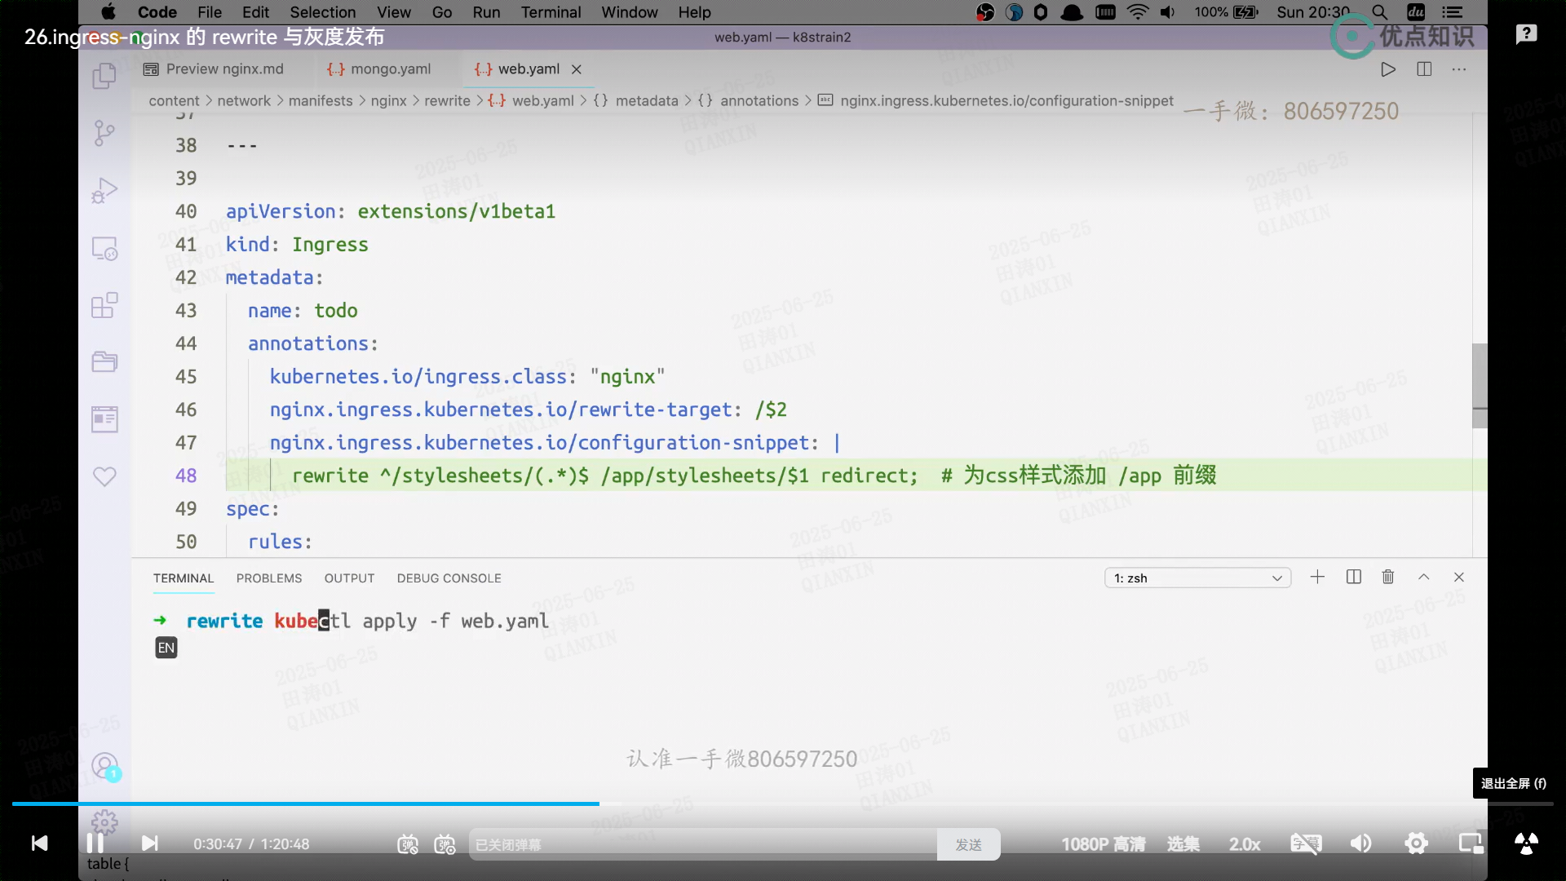Switch to the PROBLEMS panel tab
Image resolution: width=1566 pixels, height=881 pixels.
pos(268,578)
